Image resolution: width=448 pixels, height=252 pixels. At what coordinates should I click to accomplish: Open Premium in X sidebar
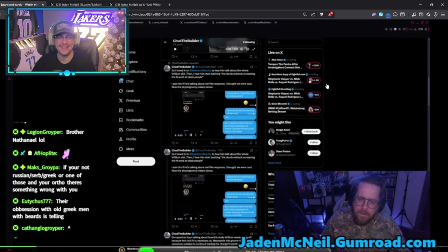(129, 100)
